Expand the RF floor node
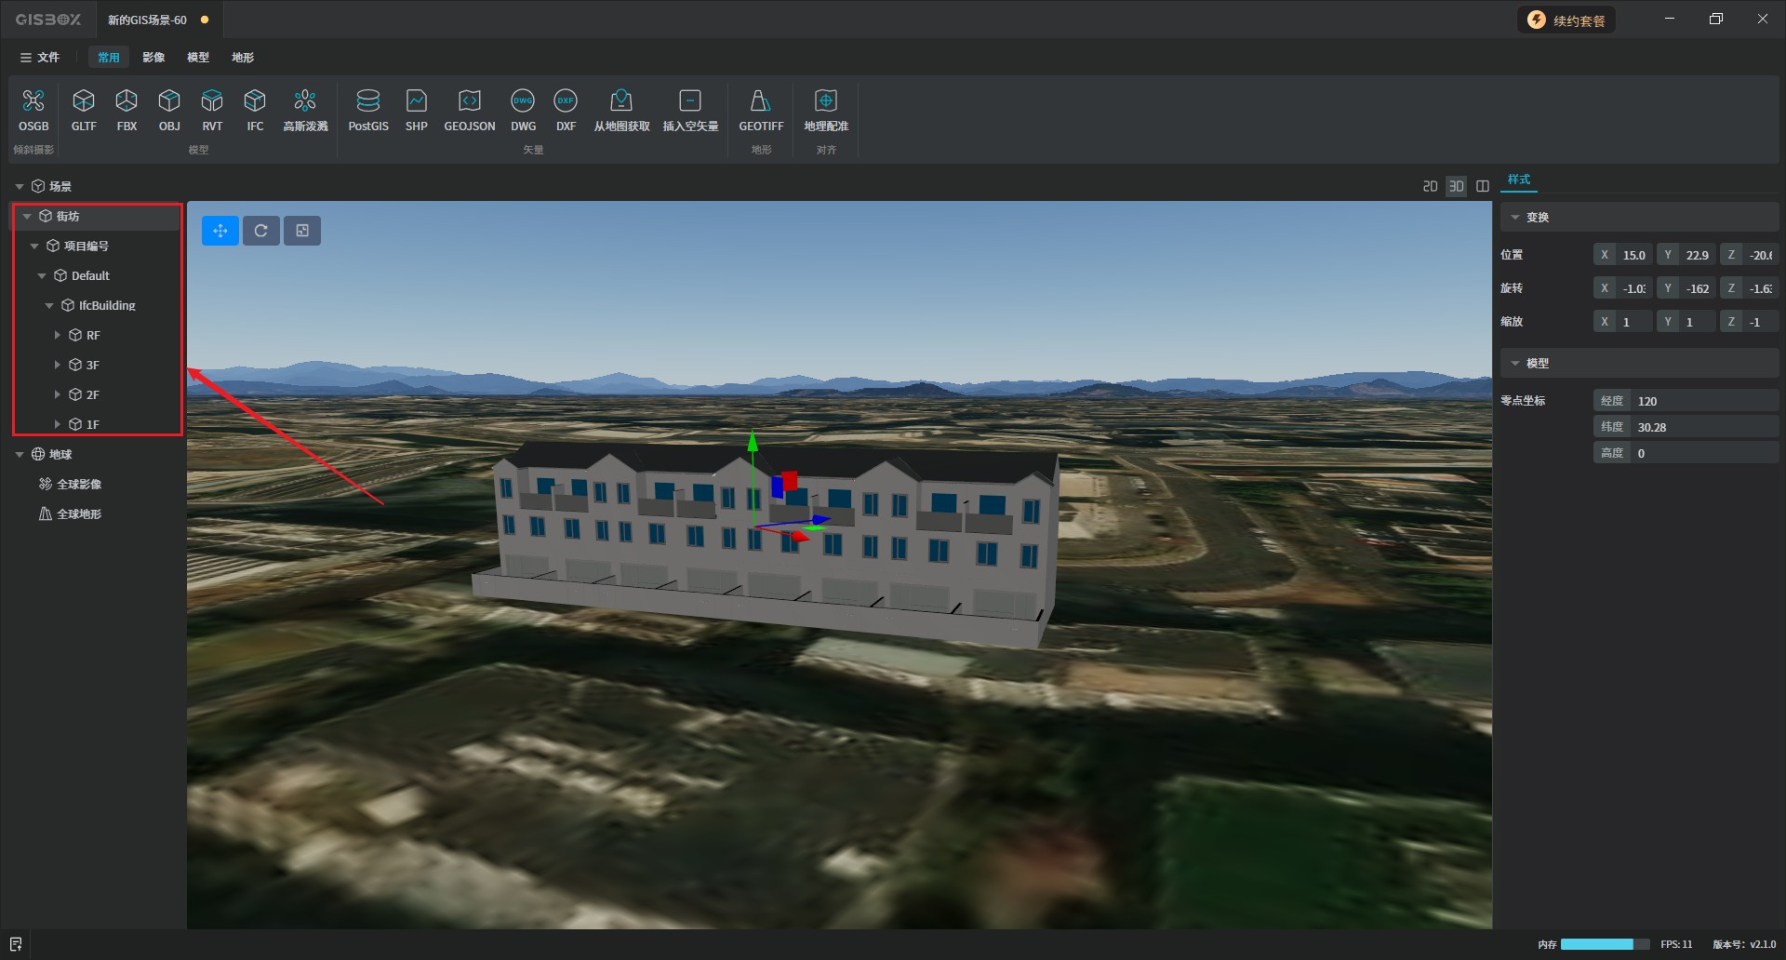This screenshot has height=960, width=1786. (x=58, y=335)
